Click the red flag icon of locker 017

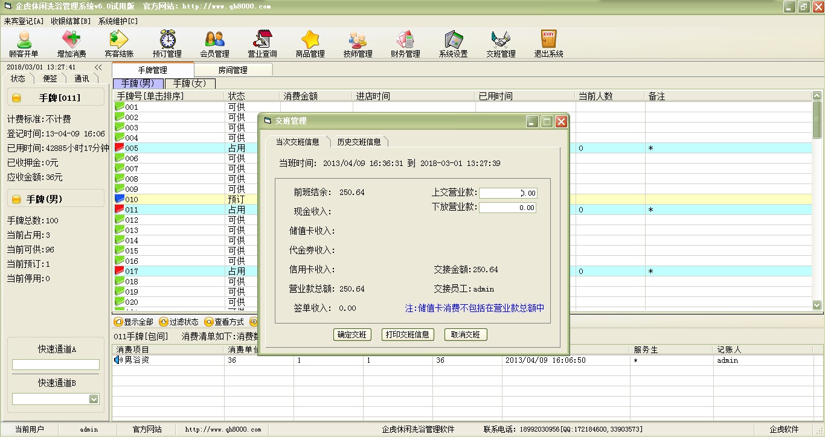[119, 271]
